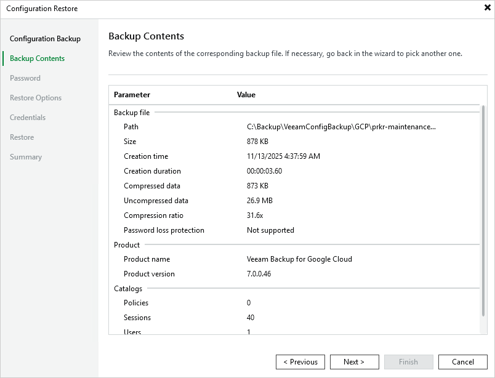The image size is (495, 378).
Task: Click the path value C:\Backup\VeeamConfigBackup
Action: (x=341, y=127)
